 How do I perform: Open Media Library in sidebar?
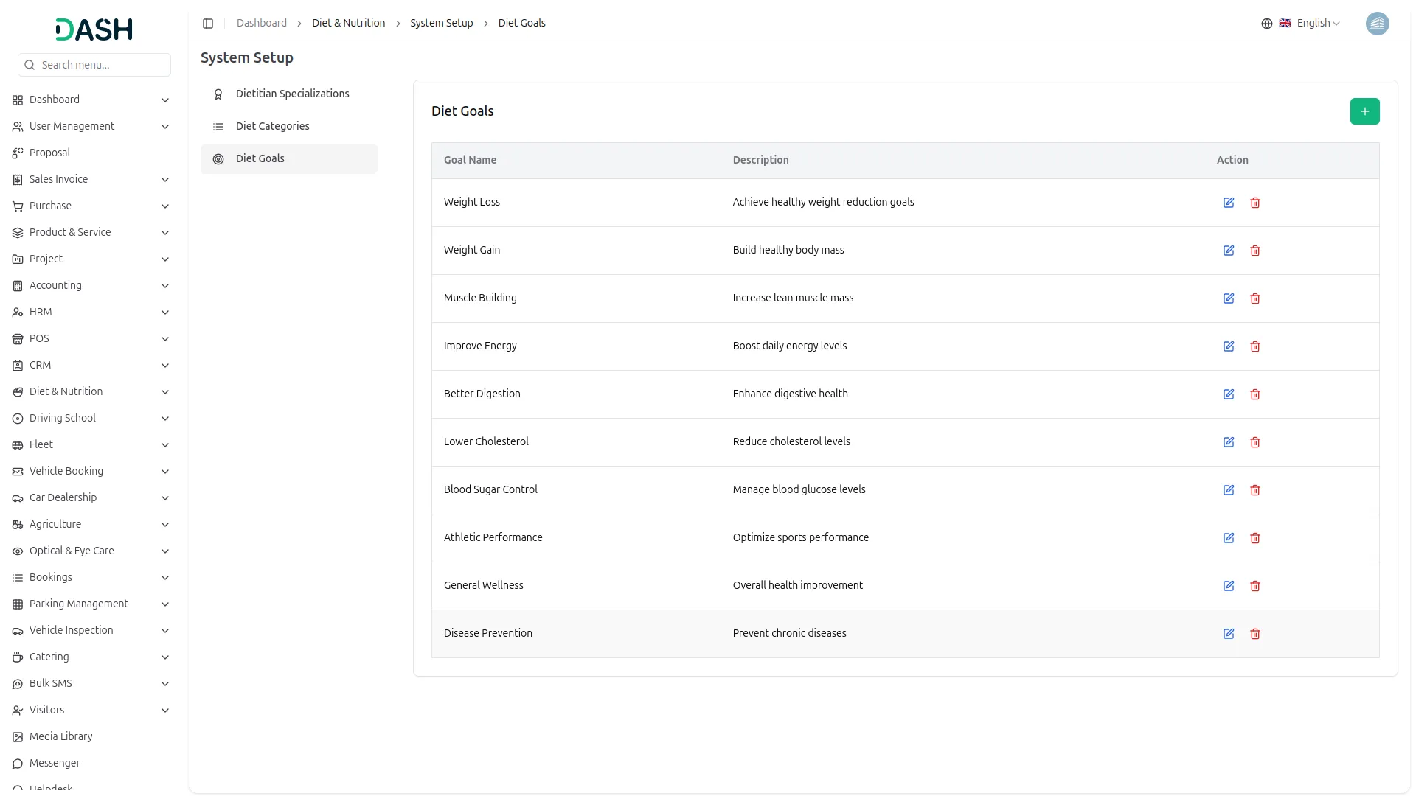click(x=60, y=736)
